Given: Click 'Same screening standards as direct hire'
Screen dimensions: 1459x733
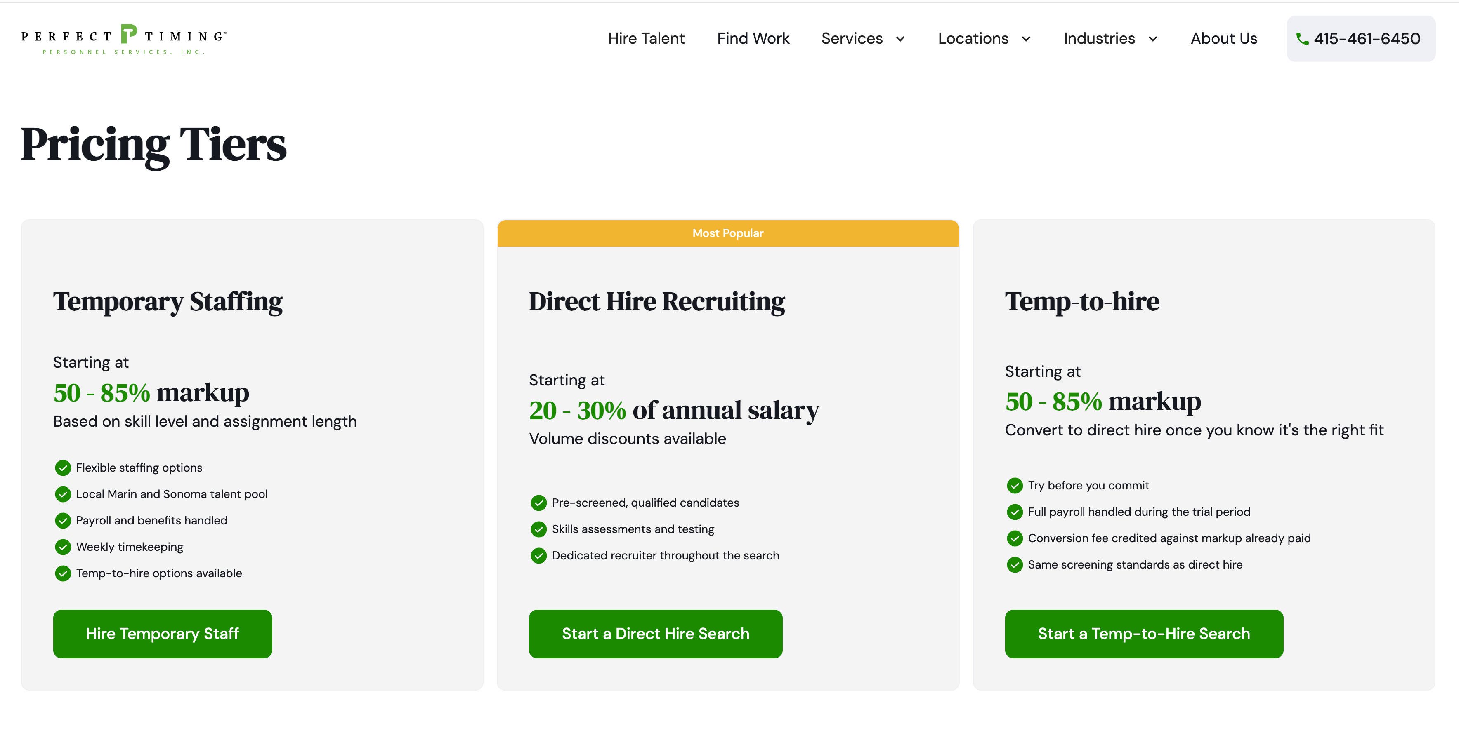Looking at the screenshot, I should coord(1135,565).
